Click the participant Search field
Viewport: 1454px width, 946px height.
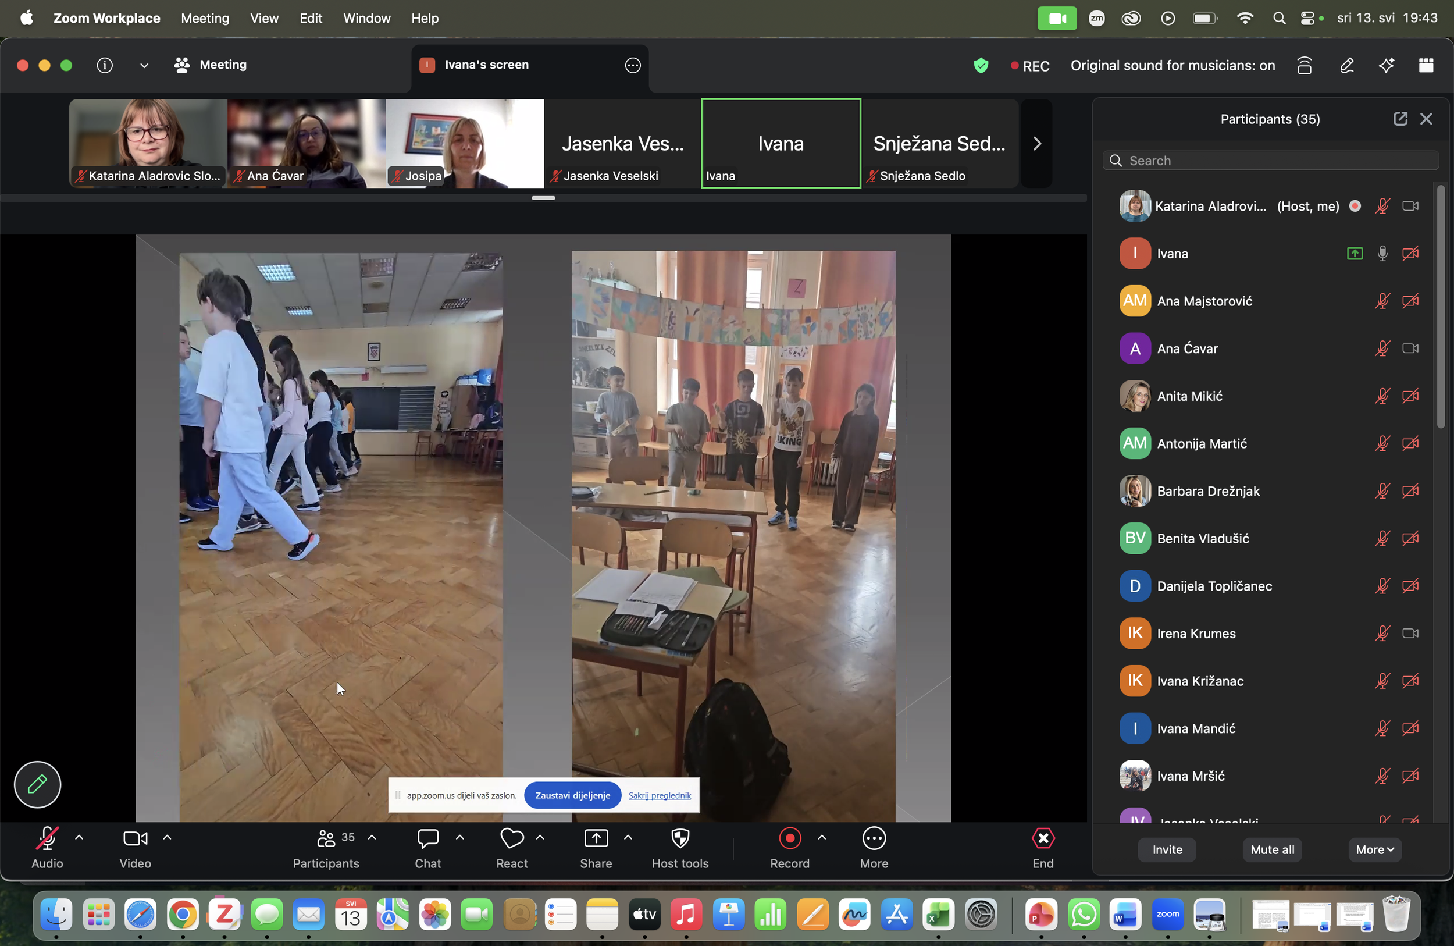[x=1270, y=160]
